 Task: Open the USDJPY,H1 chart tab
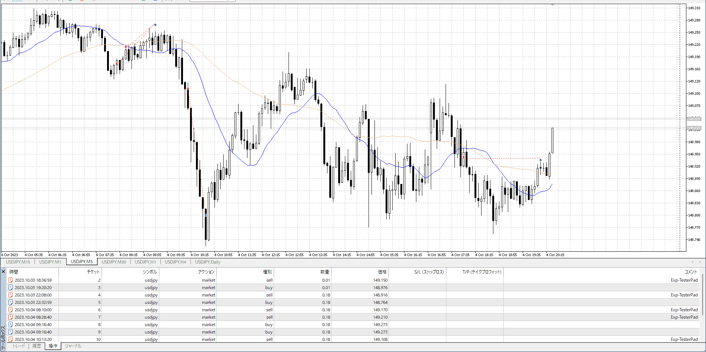coord(145,262)
